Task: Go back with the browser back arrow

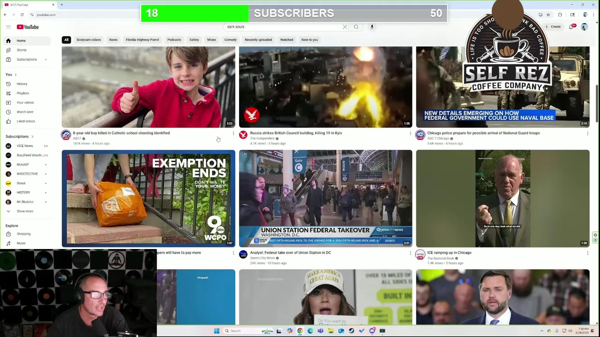Action: (x=5, y=15)
